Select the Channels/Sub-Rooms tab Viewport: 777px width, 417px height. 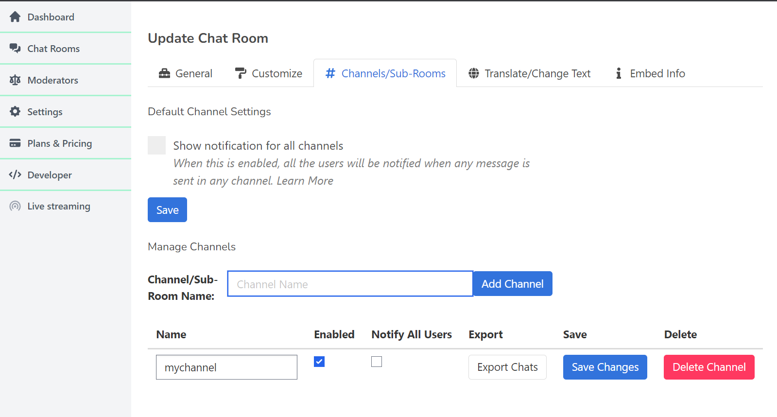pyautogui.click(x=385, y=73)
